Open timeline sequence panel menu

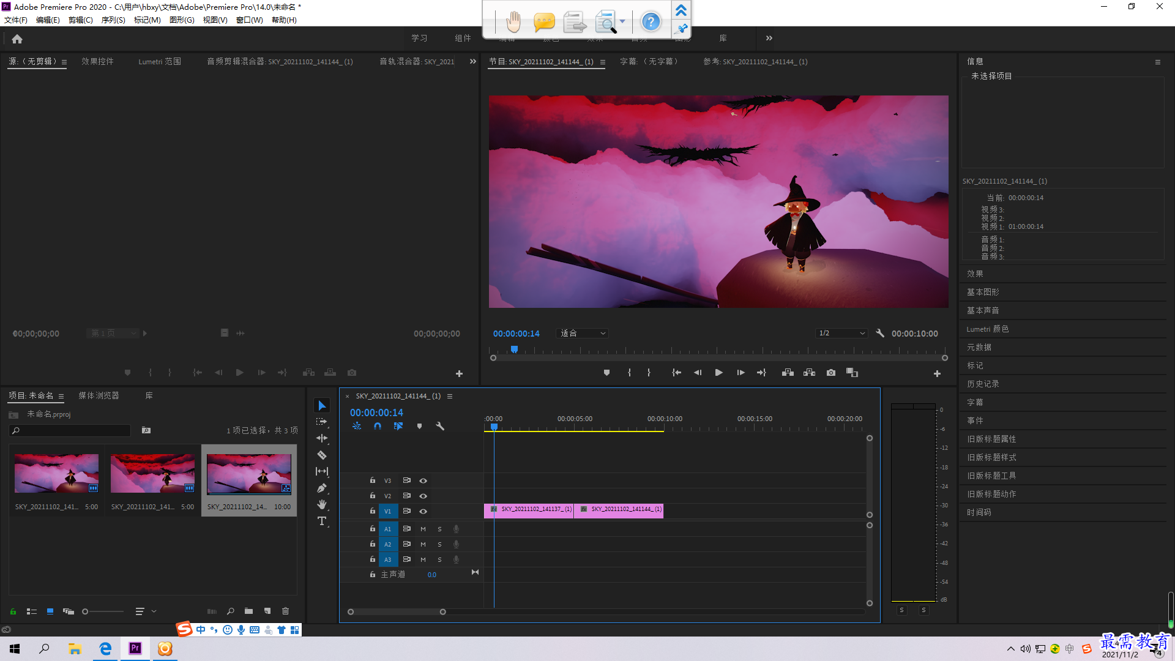point(450,397)
